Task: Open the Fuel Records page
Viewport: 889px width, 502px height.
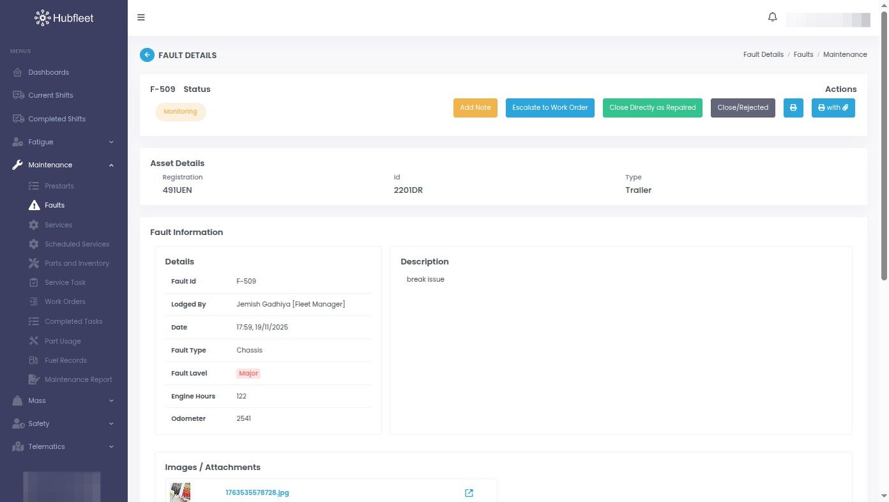Action: point(66,360)
